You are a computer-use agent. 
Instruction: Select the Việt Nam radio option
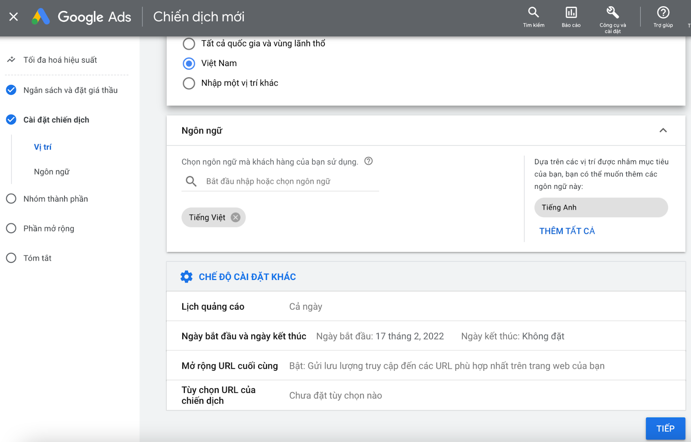pos(189,64)
